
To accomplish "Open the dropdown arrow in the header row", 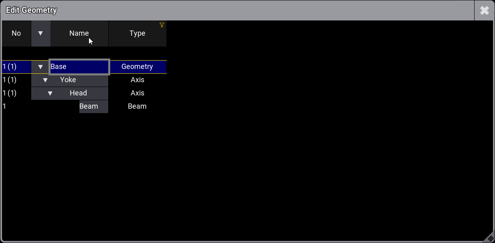I will tap(40, 33).
